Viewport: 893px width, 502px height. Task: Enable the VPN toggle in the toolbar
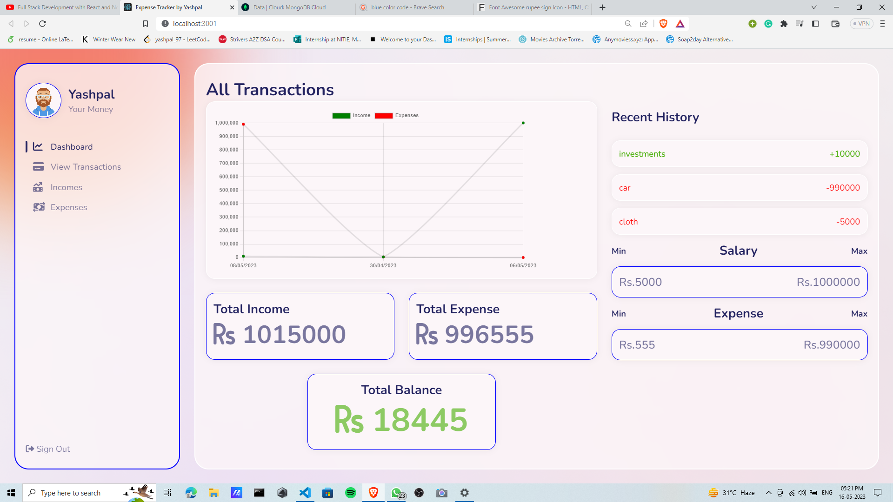click(x=861, y=23)
